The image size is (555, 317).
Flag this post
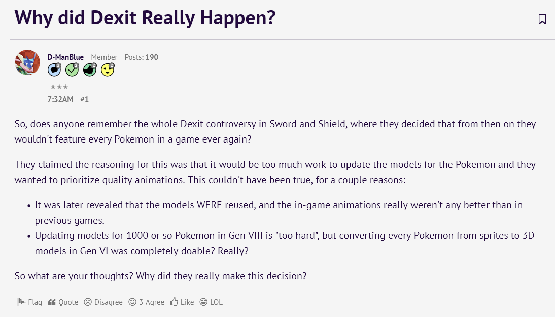[29, 302]
